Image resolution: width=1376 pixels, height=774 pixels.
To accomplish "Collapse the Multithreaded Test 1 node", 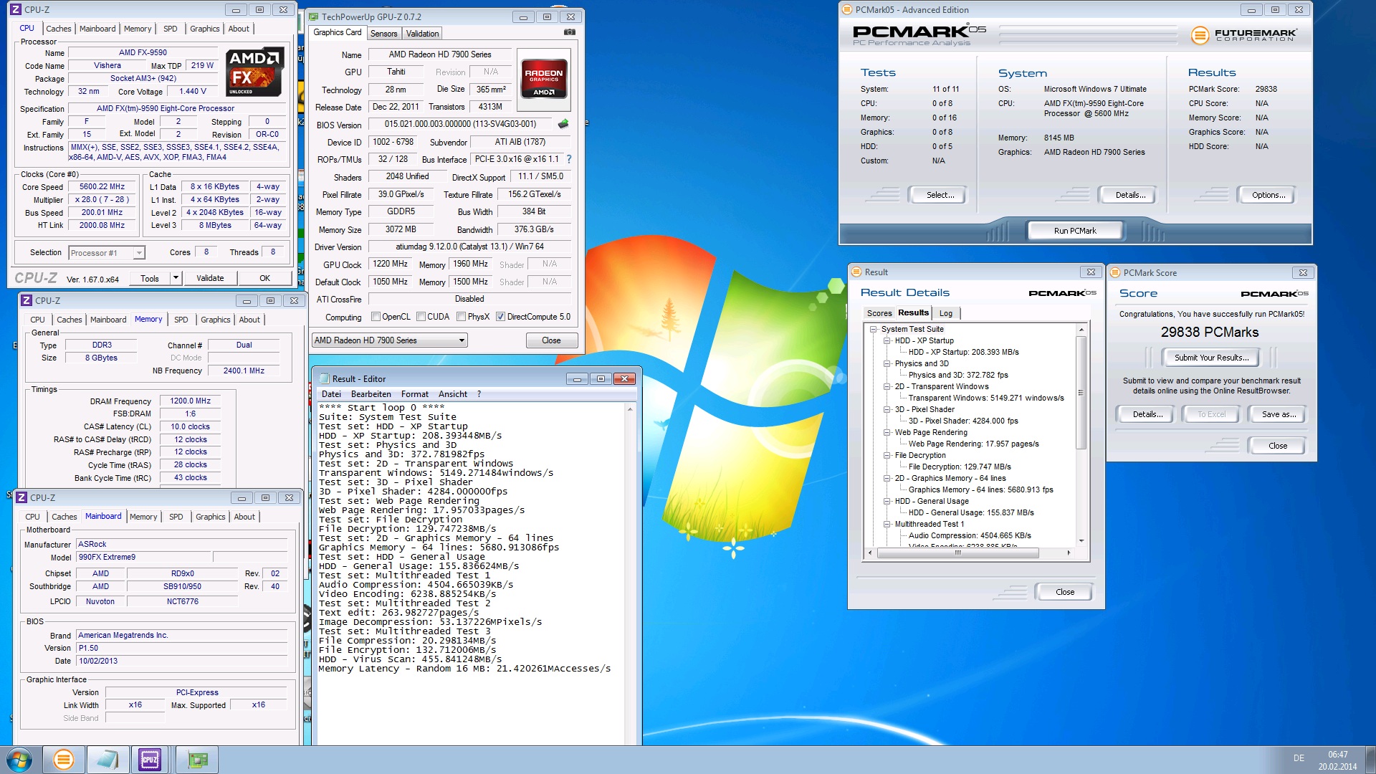I will 887,524.
